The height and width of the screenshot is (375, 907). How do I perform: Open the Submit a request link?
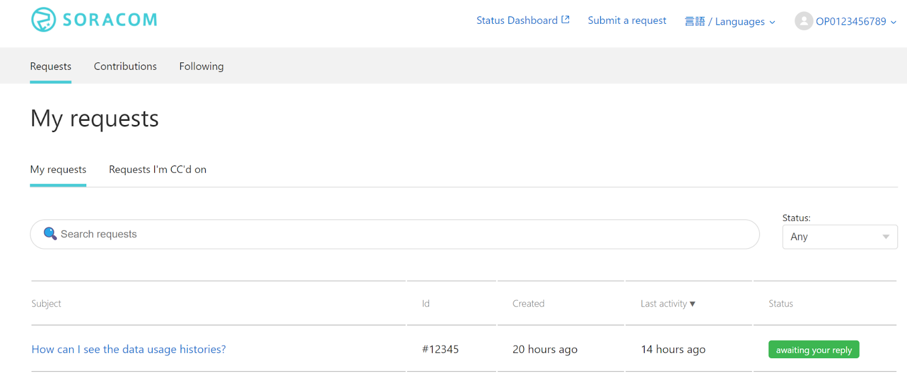pos(627,20)
